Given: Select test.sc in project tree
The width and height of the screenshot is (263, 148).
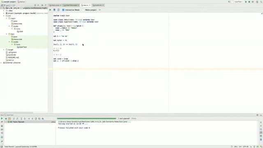Looking at the screenshot, I should (10, 60).
